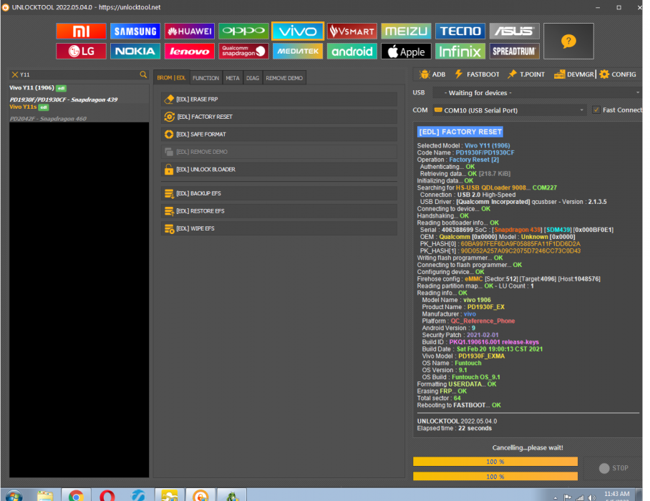This screenshot has width=650, height=501.
Task: Select the Tecno brand logo
Action: click(x=460, y=31)
